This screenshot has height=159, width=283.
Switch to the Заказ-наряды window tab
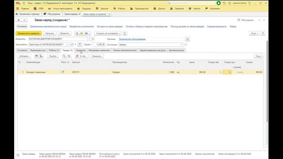pos(71,14)
